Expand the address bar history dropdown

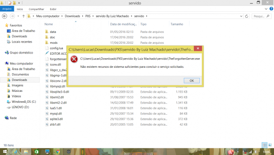241,16
